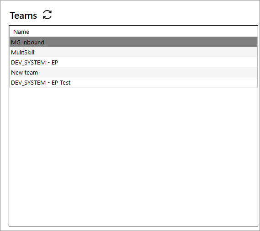Click empty space below the team list
The image size is (260, 231).
click(133, 156)
